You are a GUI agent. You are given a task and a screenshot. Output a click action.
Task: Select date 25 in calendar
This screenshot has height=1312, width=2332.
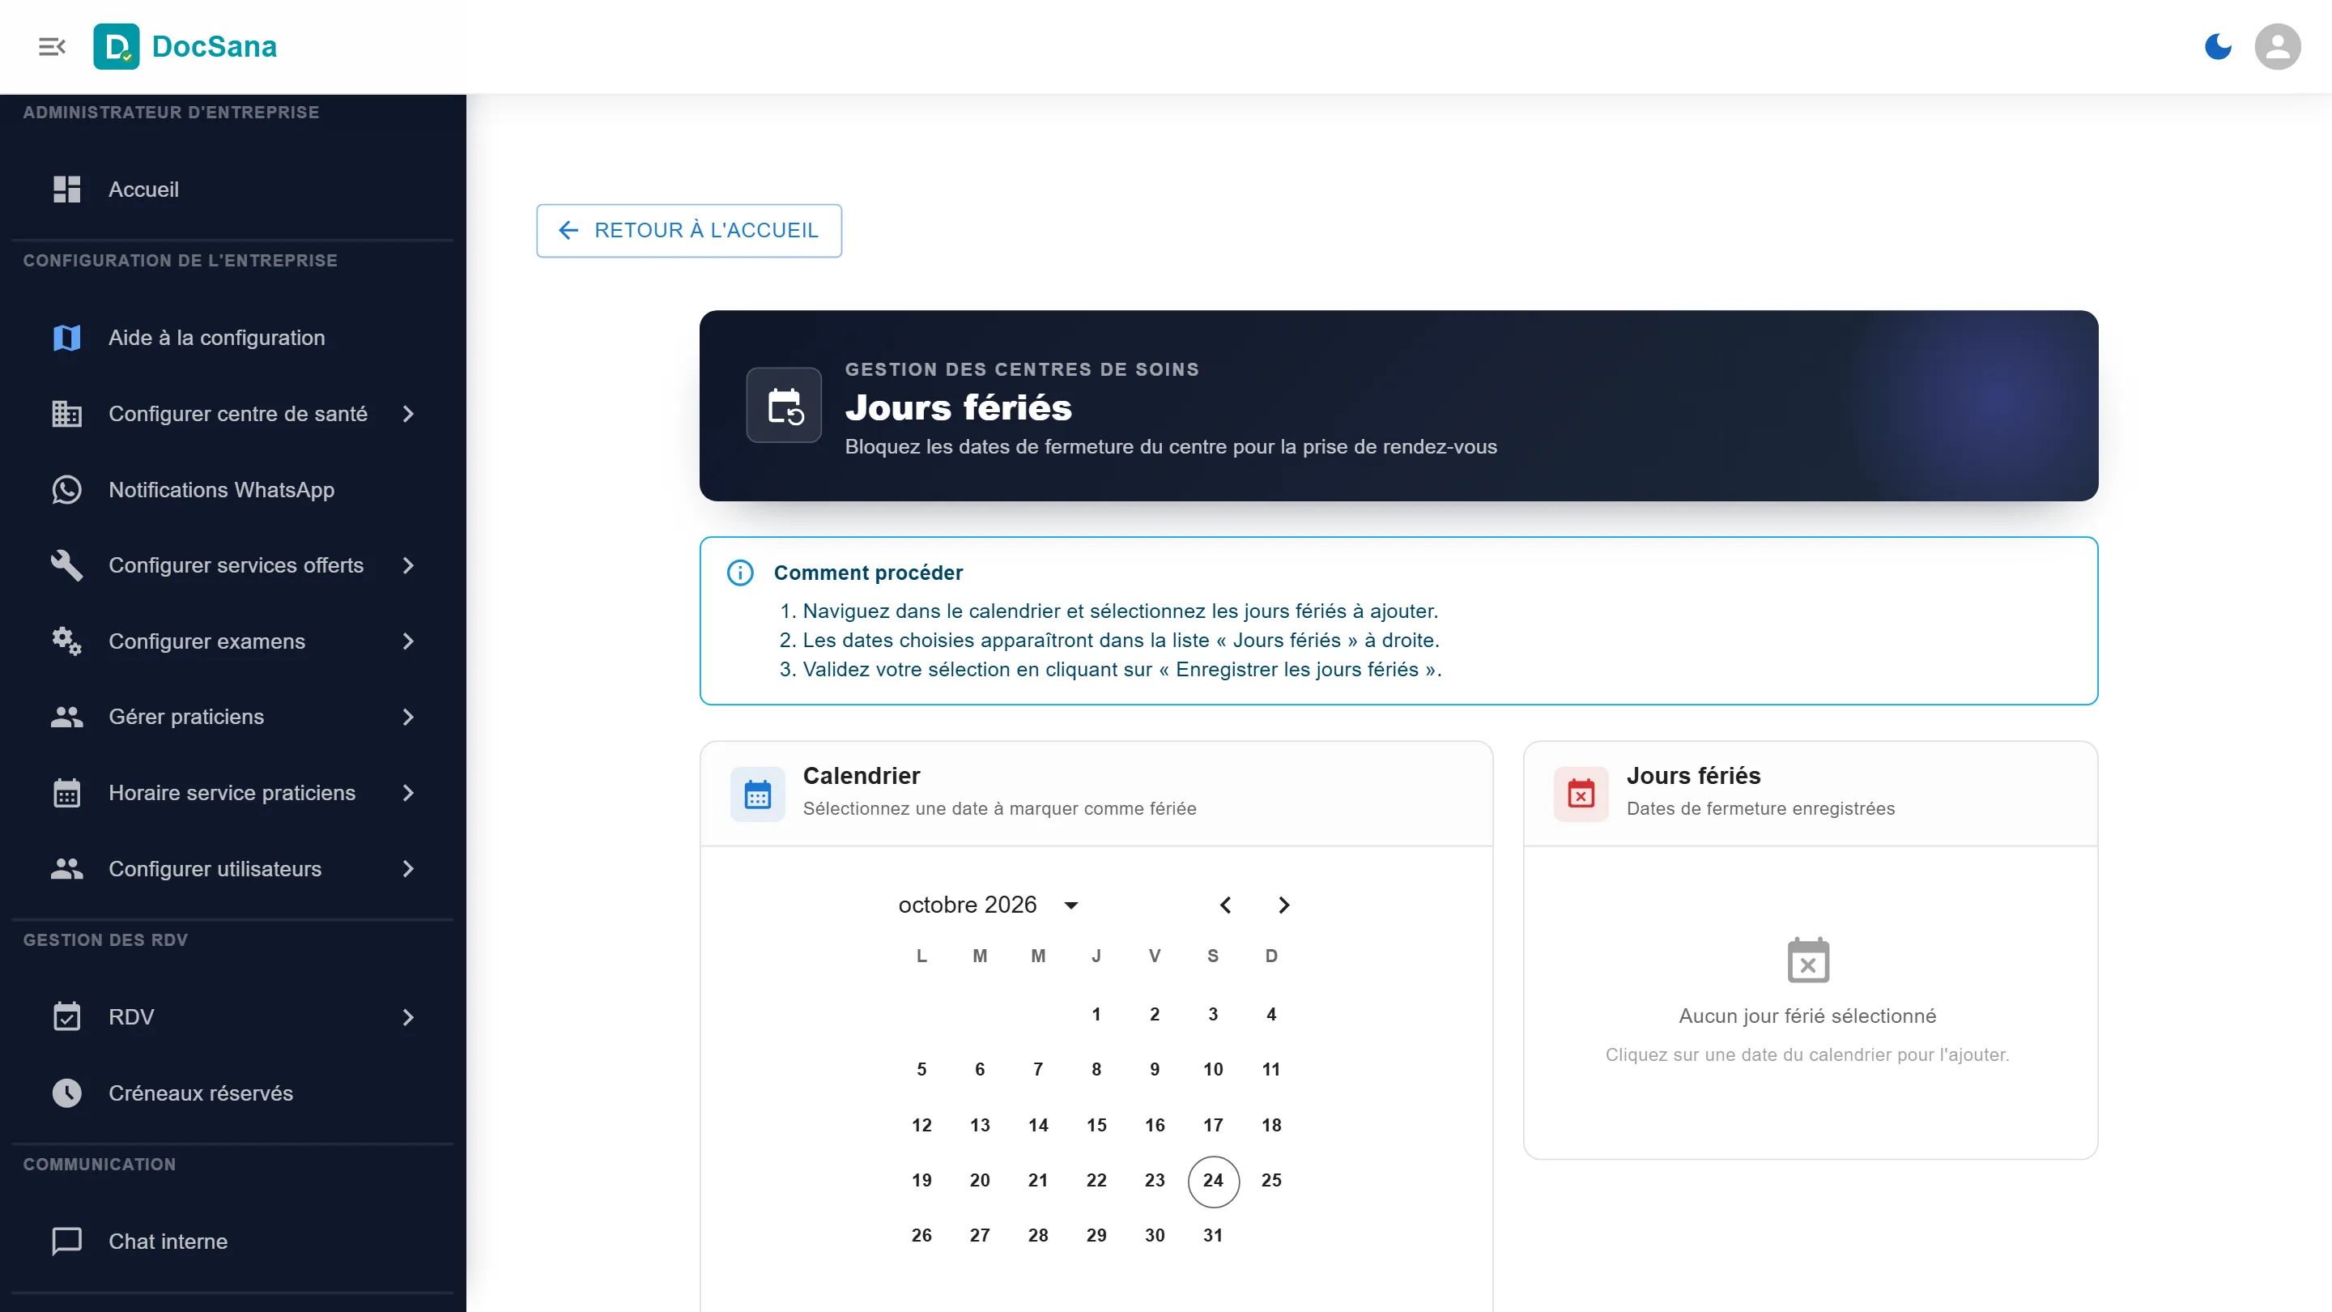[1271, 1180]
